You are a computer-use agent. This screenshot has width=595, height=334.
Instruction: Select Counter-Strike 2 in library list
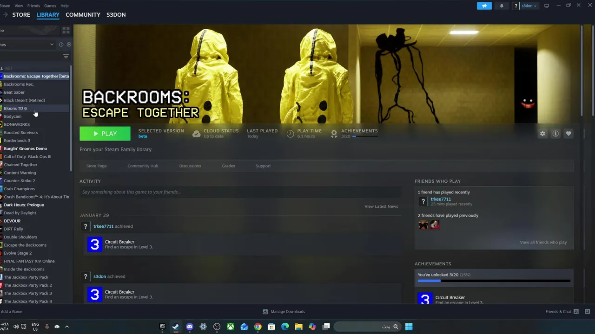point(20,181)
